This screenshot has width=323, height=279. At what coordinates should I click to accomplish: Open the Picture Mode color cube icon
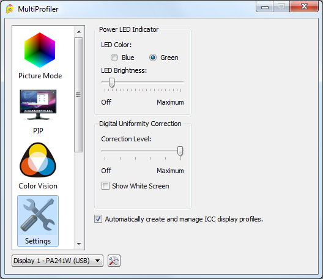40,50
